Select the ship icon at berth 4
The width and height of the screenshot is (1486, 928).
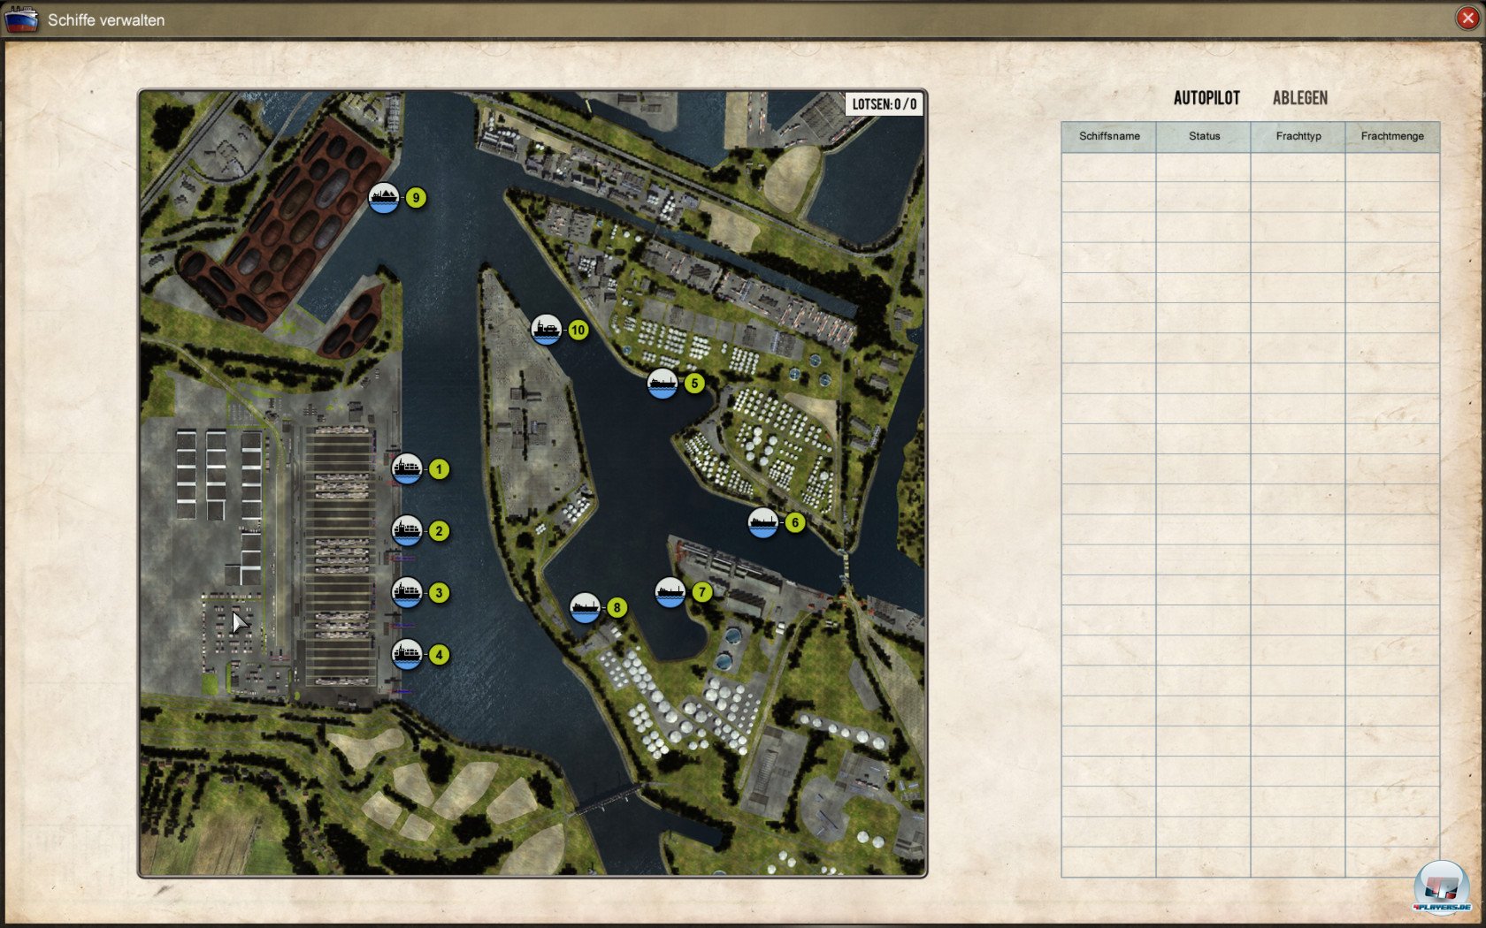click(x=407, y=655)
